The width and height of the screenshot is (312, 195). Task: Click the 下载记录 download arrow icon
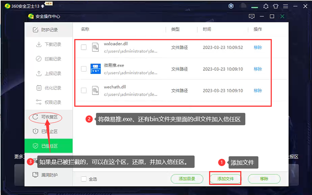tap(39, 44)
